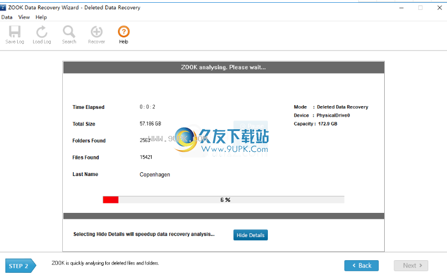
Task: Select the 172.9 GB capacity value
Action: 327,124
